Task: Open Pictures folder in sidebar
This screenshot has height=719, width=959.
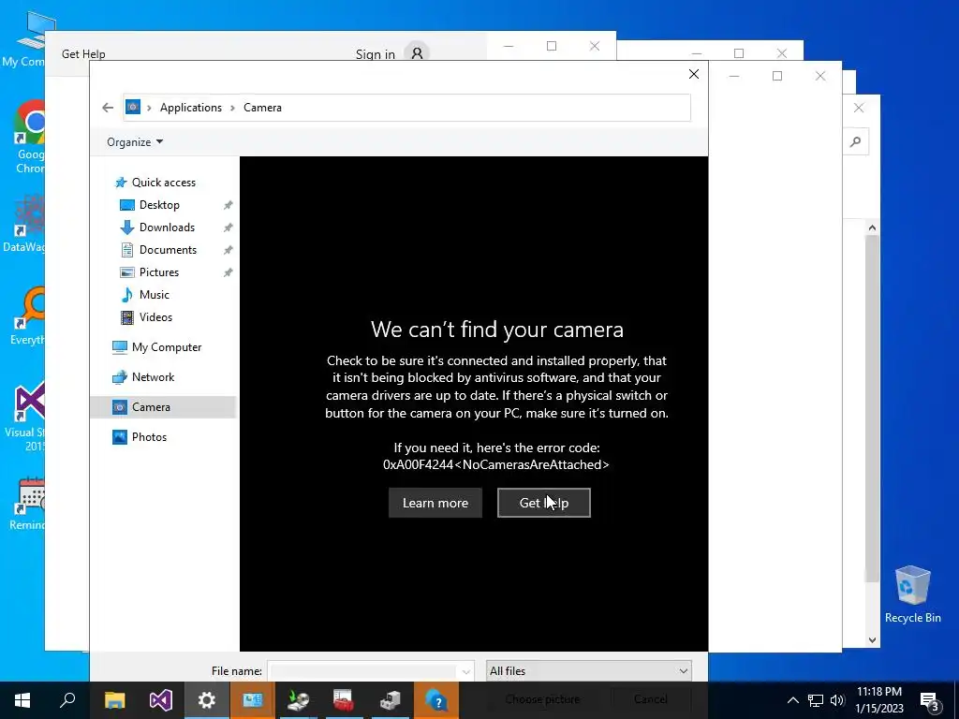Action: point(158,272)
